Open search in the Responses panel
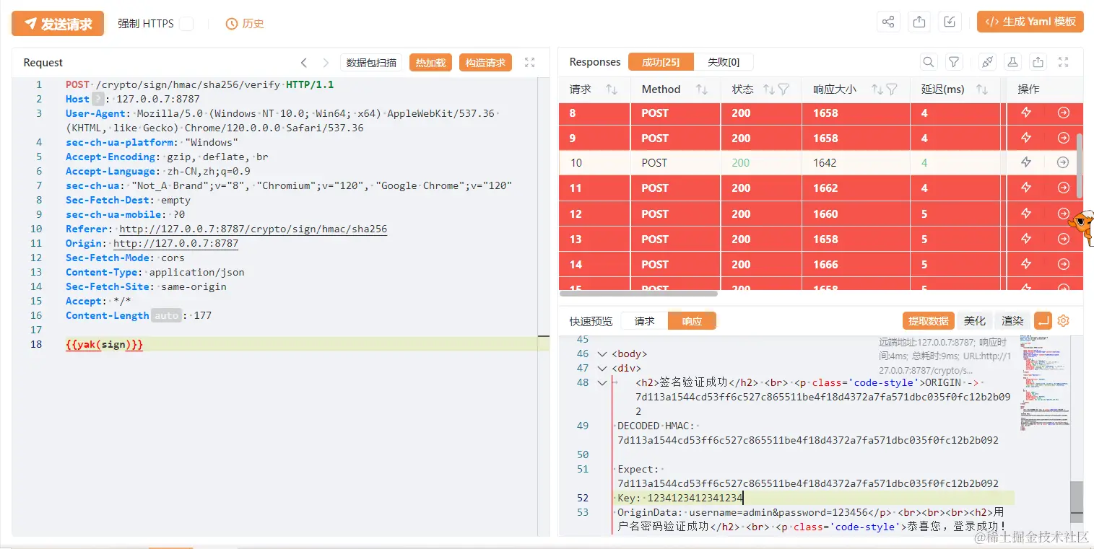The width and height of the screenshot is (1094, 549). (929, 62)
